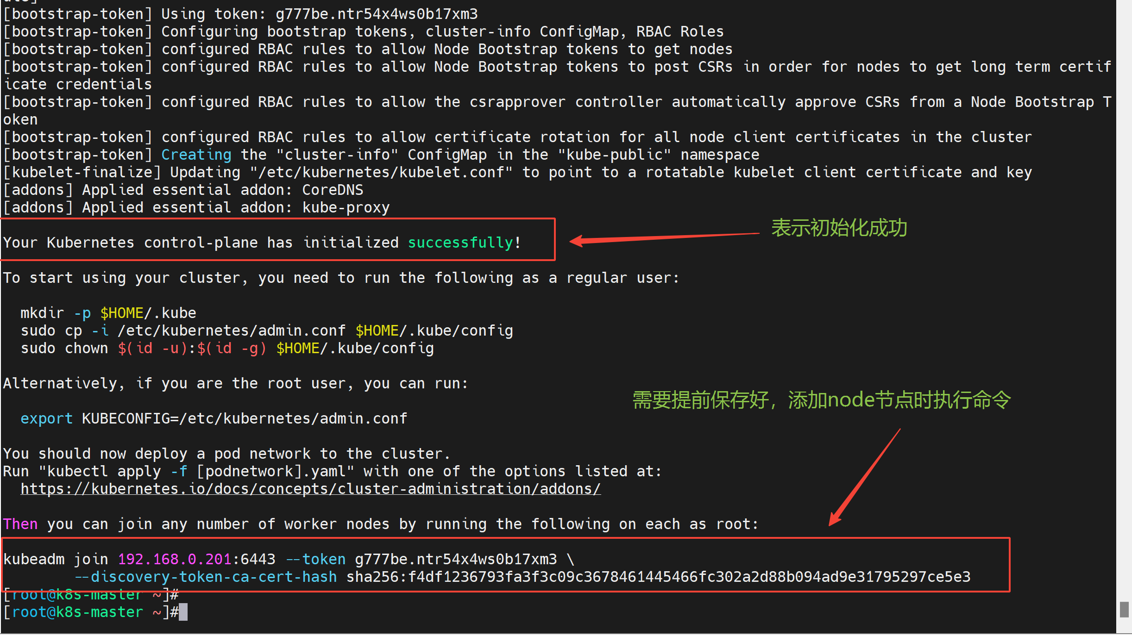Screen dimensions: 1132x636
Task: Click the 'Using token: g777be.ntr54x4ws0b17xm3' line
Action: (x=240, y=14)
